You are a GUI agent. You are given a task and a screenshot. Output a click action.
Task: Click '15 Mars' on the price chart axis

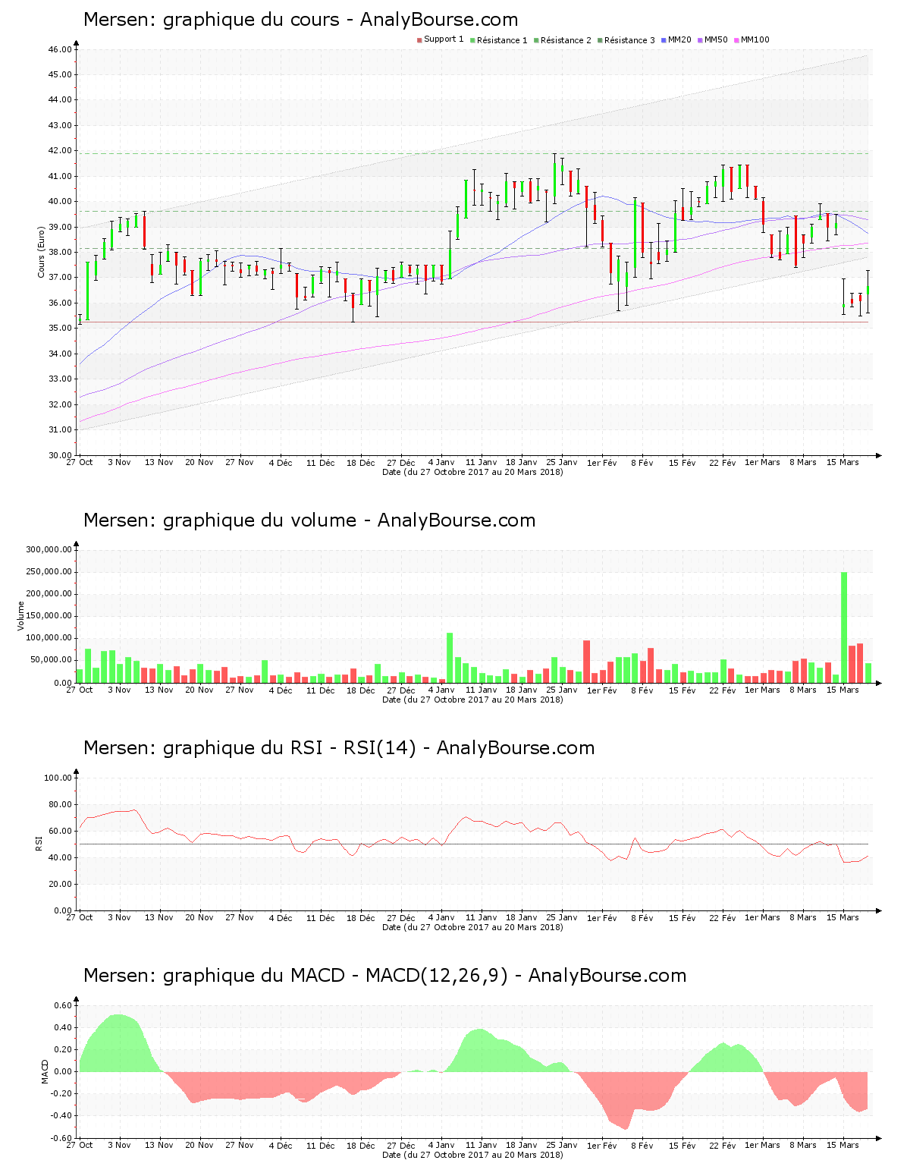click(x=843, y=462)
